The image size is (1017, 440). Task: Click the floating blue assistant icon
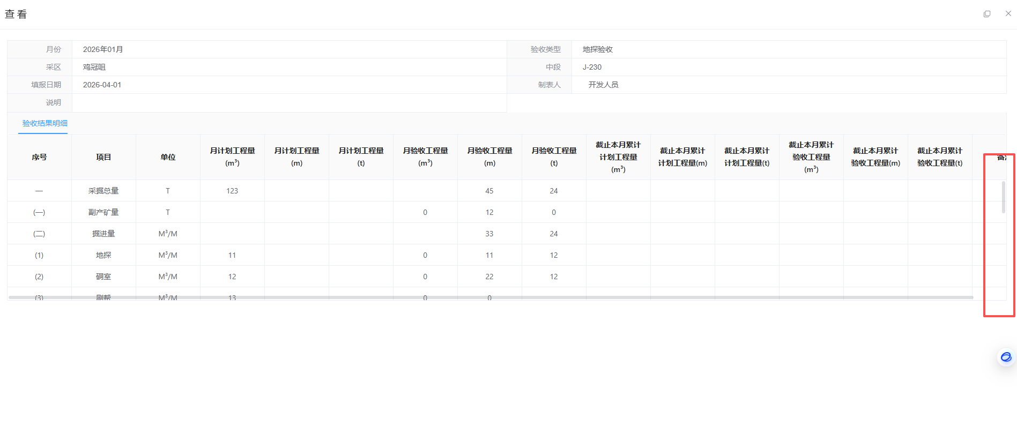point(1006,357)
